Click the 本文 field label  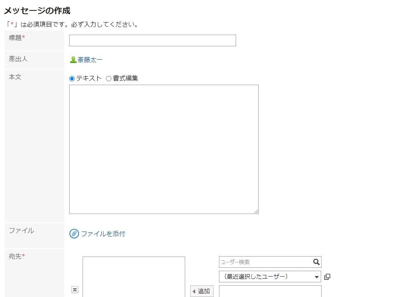pos(15,77)
